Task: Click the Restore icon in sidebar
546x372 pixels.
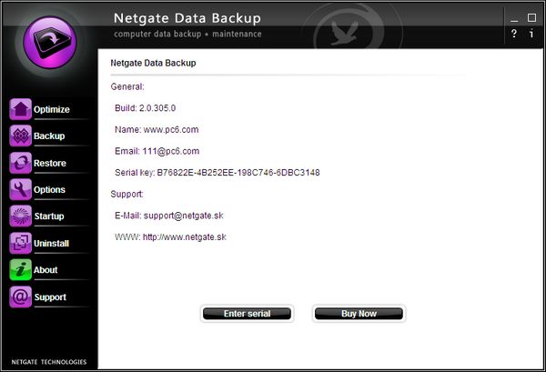Action: (x=20, y=163)
